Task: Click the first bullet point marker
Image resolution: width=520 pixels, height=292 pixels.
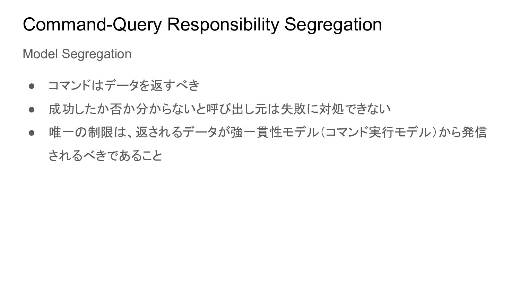Action: [x=32, y=86]
